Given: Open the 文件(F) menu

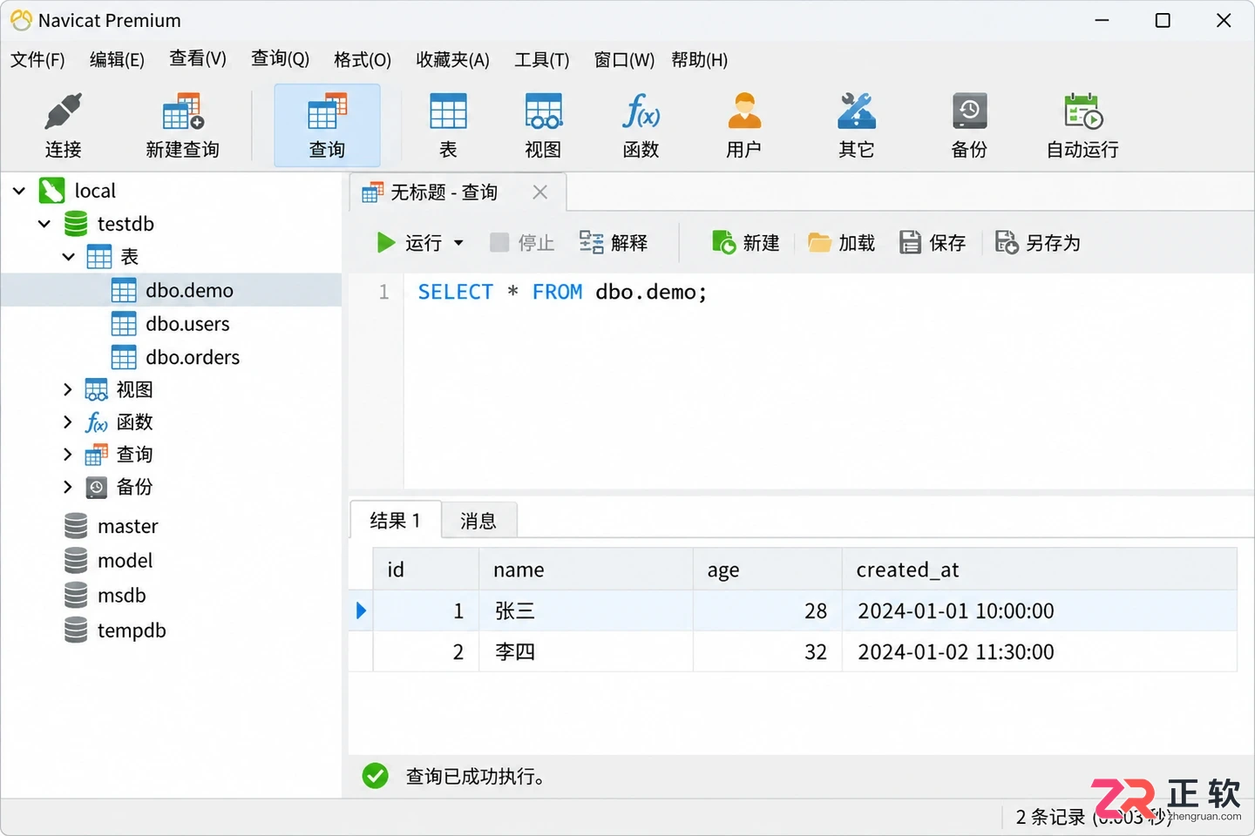Looking at the screenshot, I should (37, 59).
